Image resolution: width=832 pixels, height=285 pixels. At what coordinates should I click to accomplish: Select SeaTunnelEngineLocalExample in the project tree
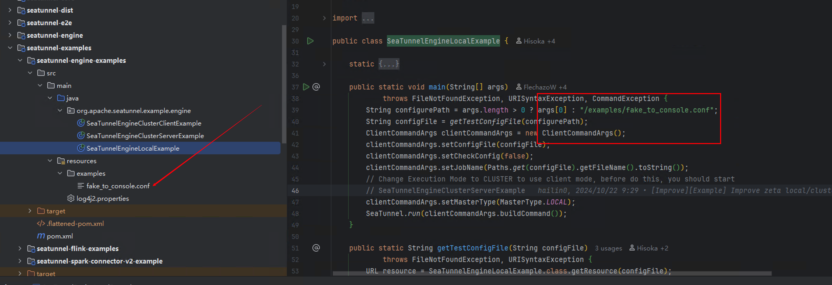pyautogui.click(x=133, y=148)
